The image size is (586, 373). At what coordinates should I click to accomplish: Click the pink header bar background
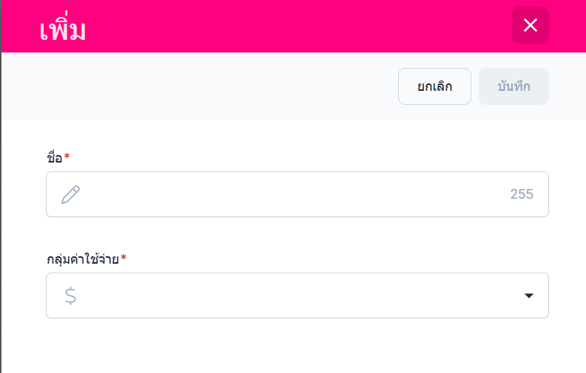click(296, 26)
